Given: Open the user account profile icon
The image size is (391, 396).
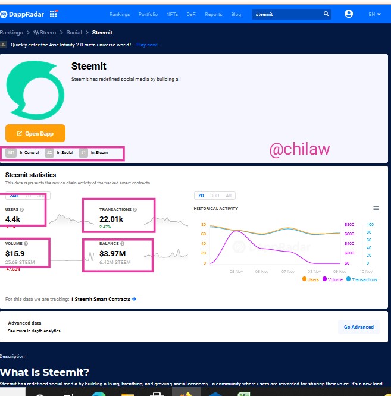Looking at the screenshot, I should pos(349,14).
